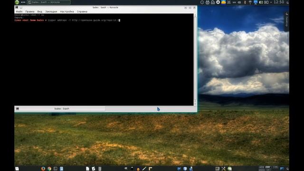This screenshot has height=171, width=304.
Task: Open the Wi-Fi network tray icon
Action: click(x=250, y=2)
